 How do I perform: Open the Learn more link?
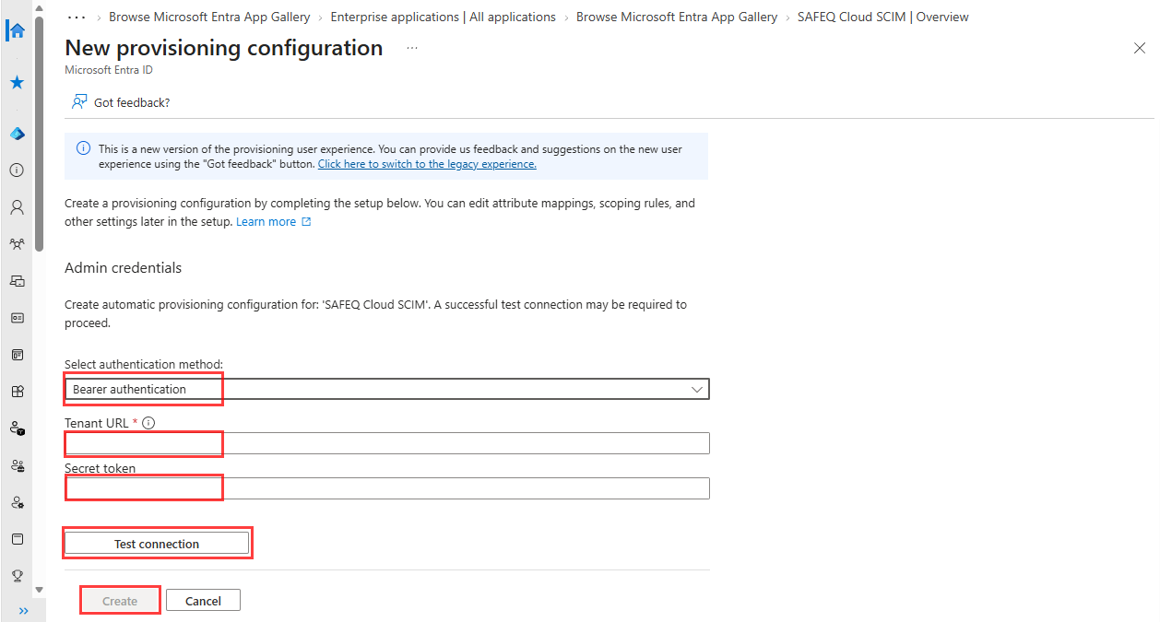coord(266,222)
